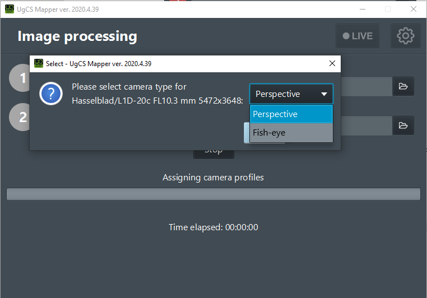Toggle the LIVE mode button

pyautogui.click(x=358, y=36)
